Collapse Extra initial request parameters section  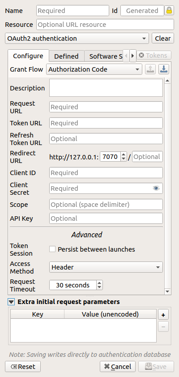(x=11, y=302)
